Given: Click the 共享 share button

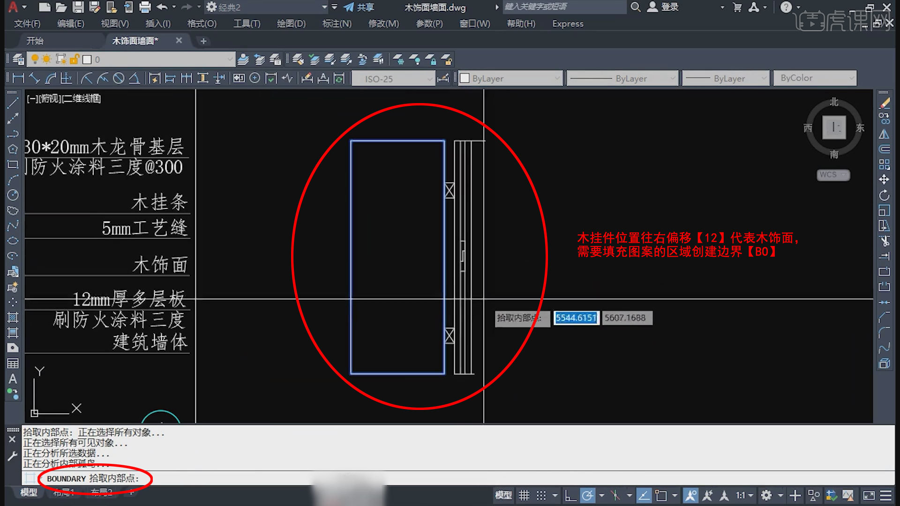Looking at the screenshot, I should [359, 7].
